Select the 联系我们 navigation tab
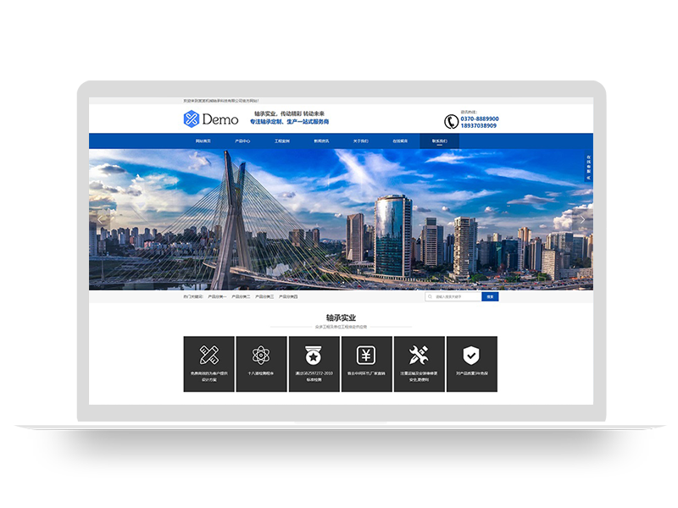The width and height of the screenshot is (678, 508). point(440,141)
